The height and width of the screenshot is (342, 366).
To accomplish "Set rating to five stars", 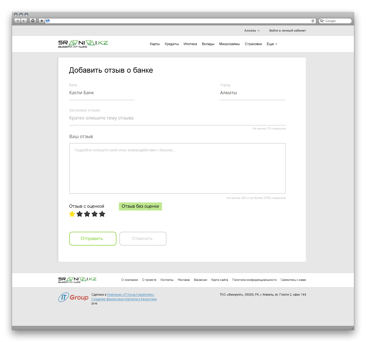I will click(x=102, y=214).
